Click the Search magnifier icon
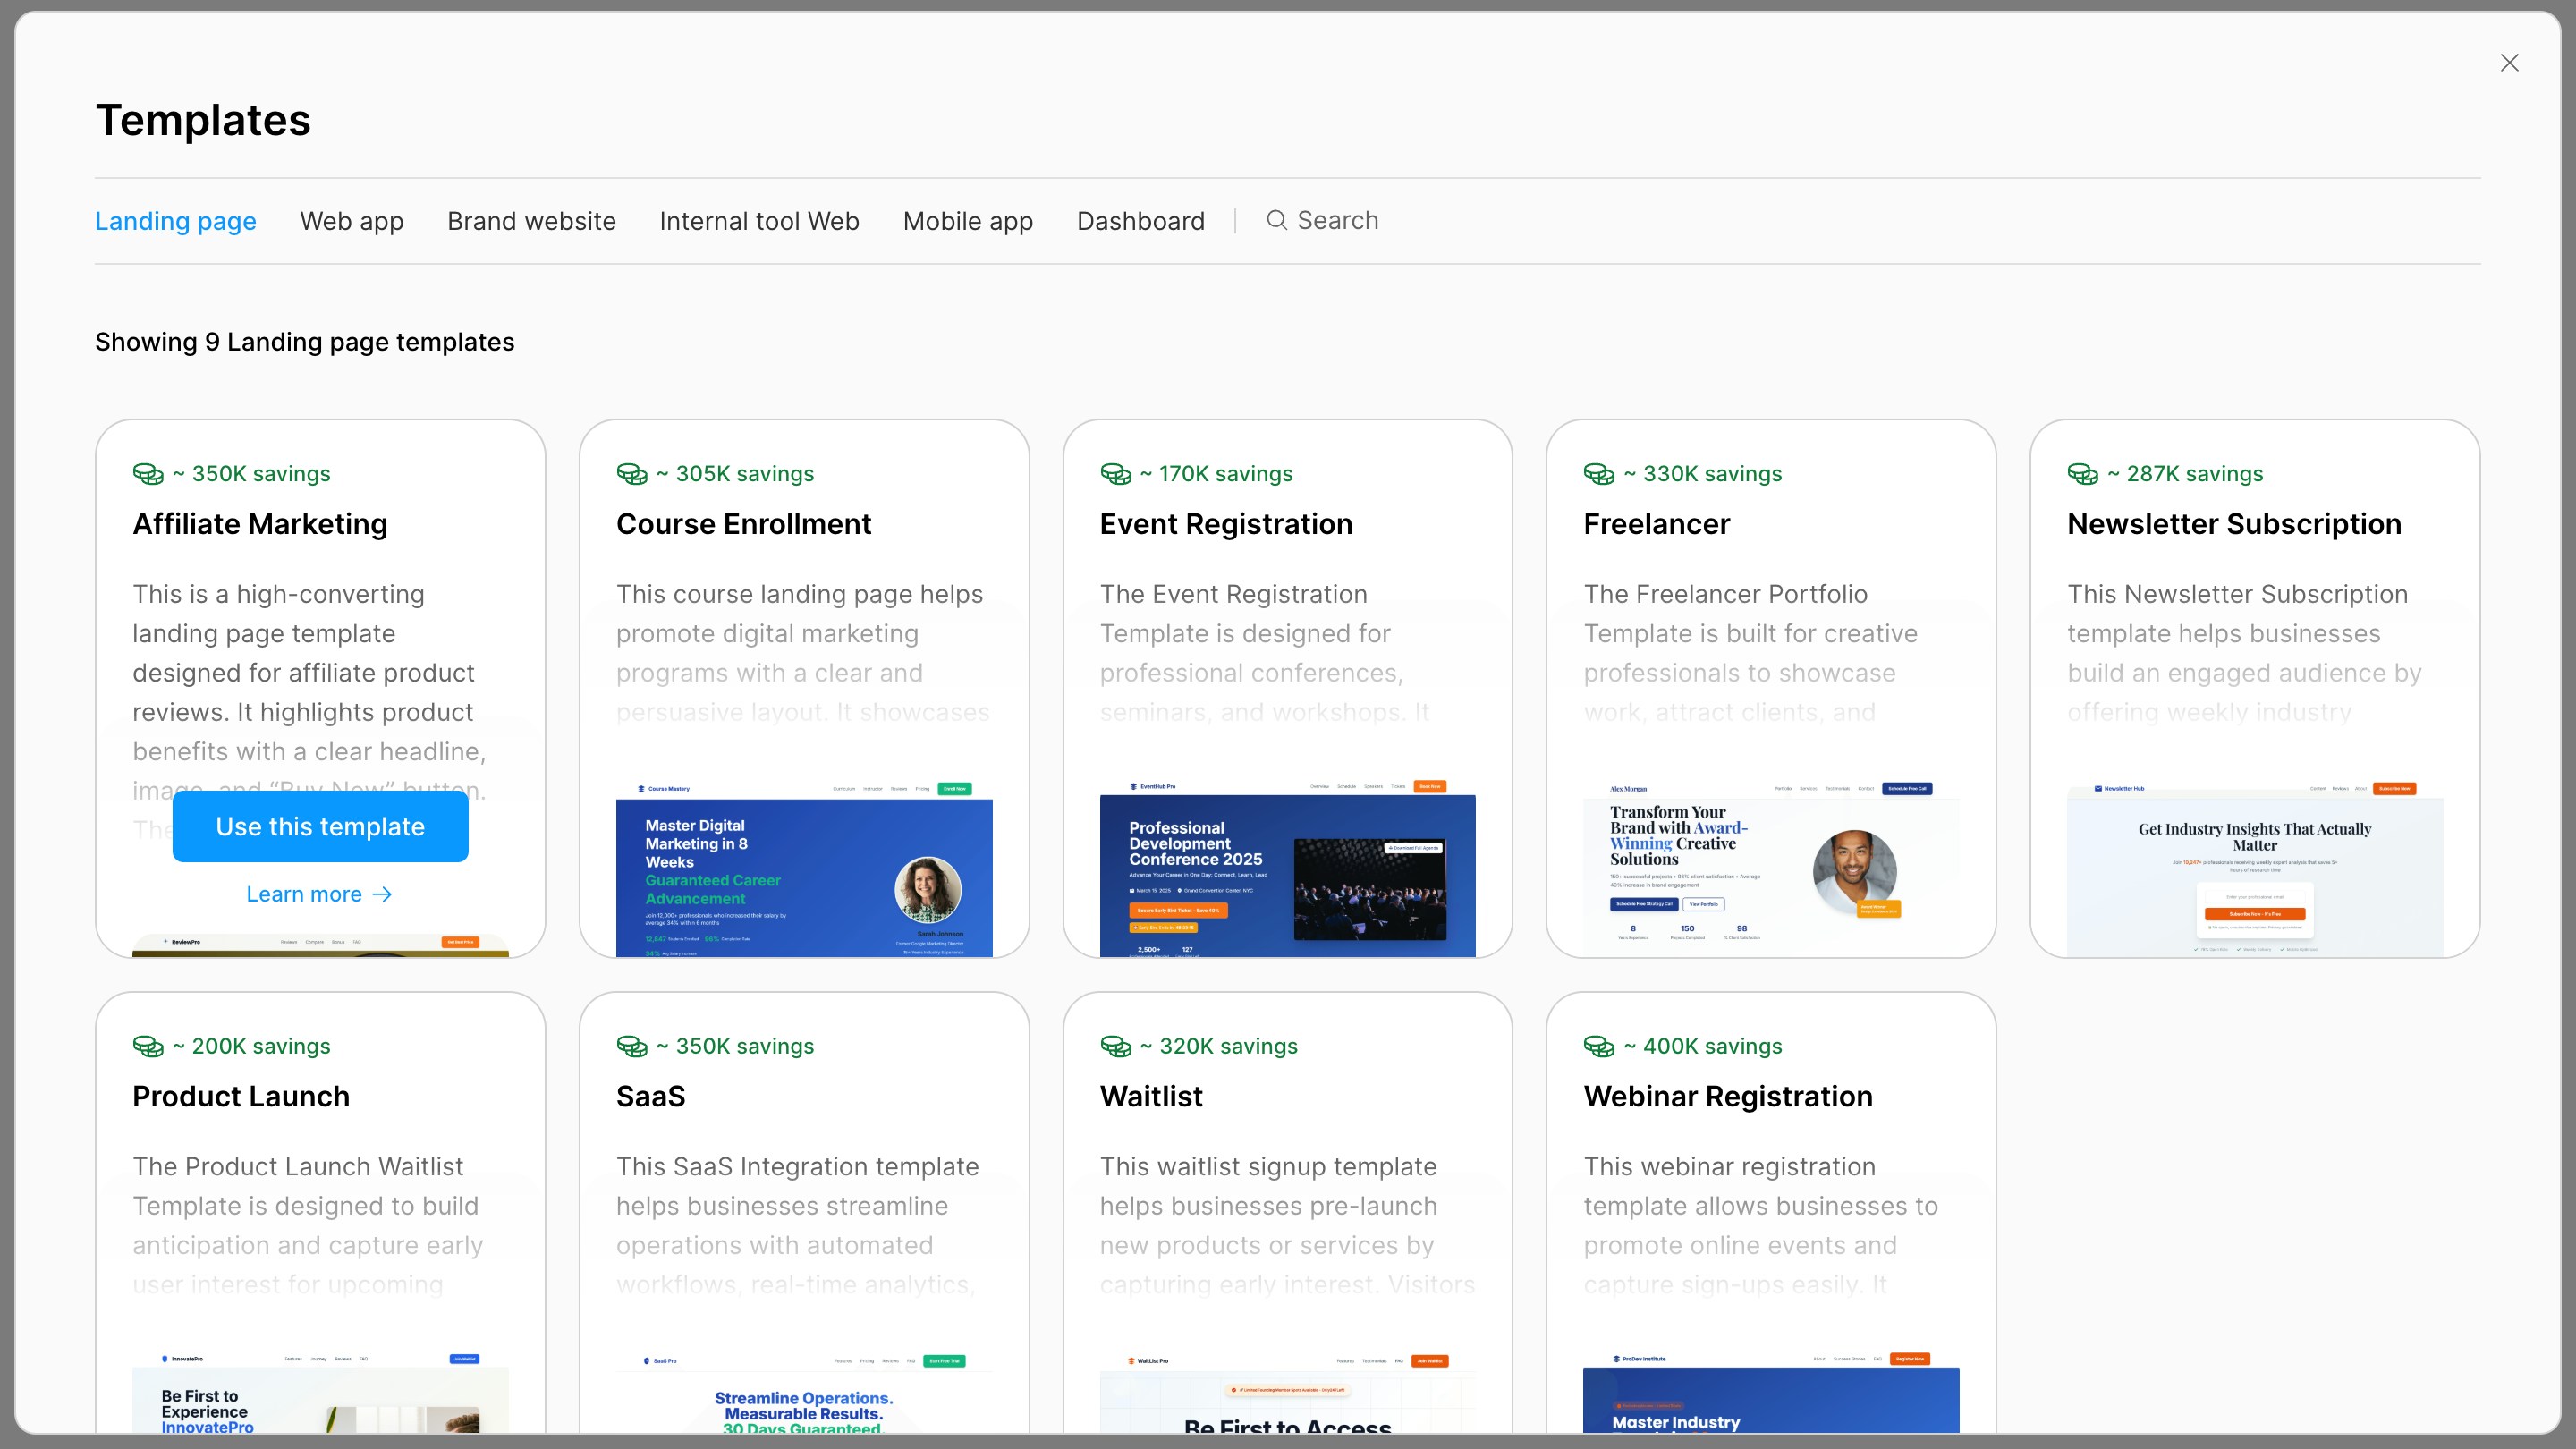The image size is (2576, 1449). pos(1277,220)
